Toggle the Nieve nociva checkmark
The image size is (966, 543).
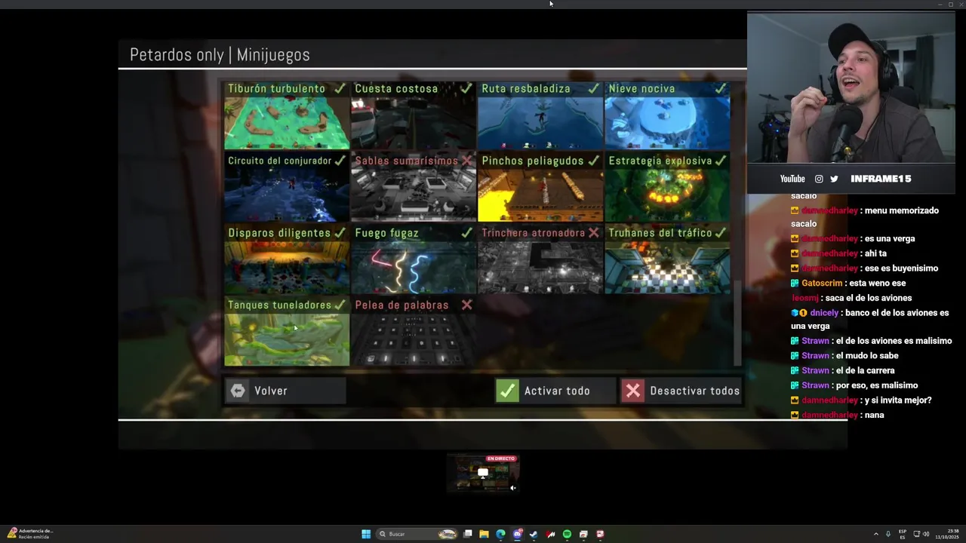coord(721,88)
